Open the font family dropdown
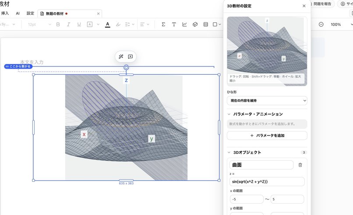 click(7, 24)
